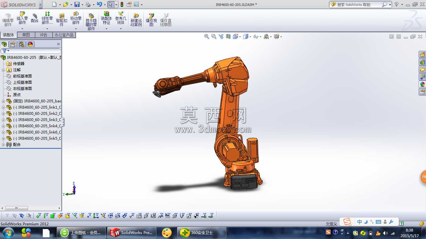The width and height of the screenshot is (426, 239).
Task: Open the 上传图纸 browser taskbar window
Action: [82, 233]
